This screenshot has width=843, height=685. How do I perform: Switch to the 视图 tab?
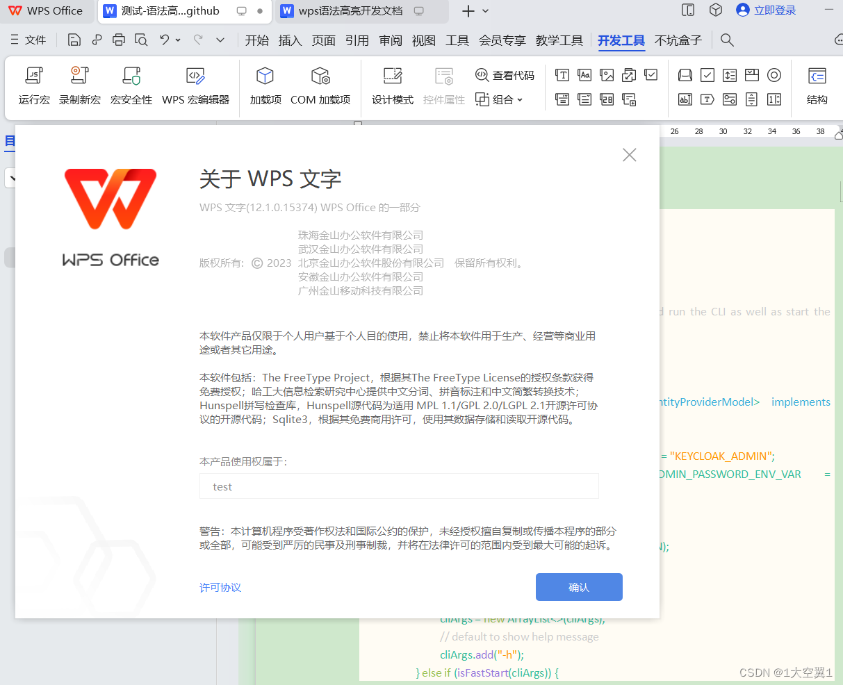click(424, 40)
